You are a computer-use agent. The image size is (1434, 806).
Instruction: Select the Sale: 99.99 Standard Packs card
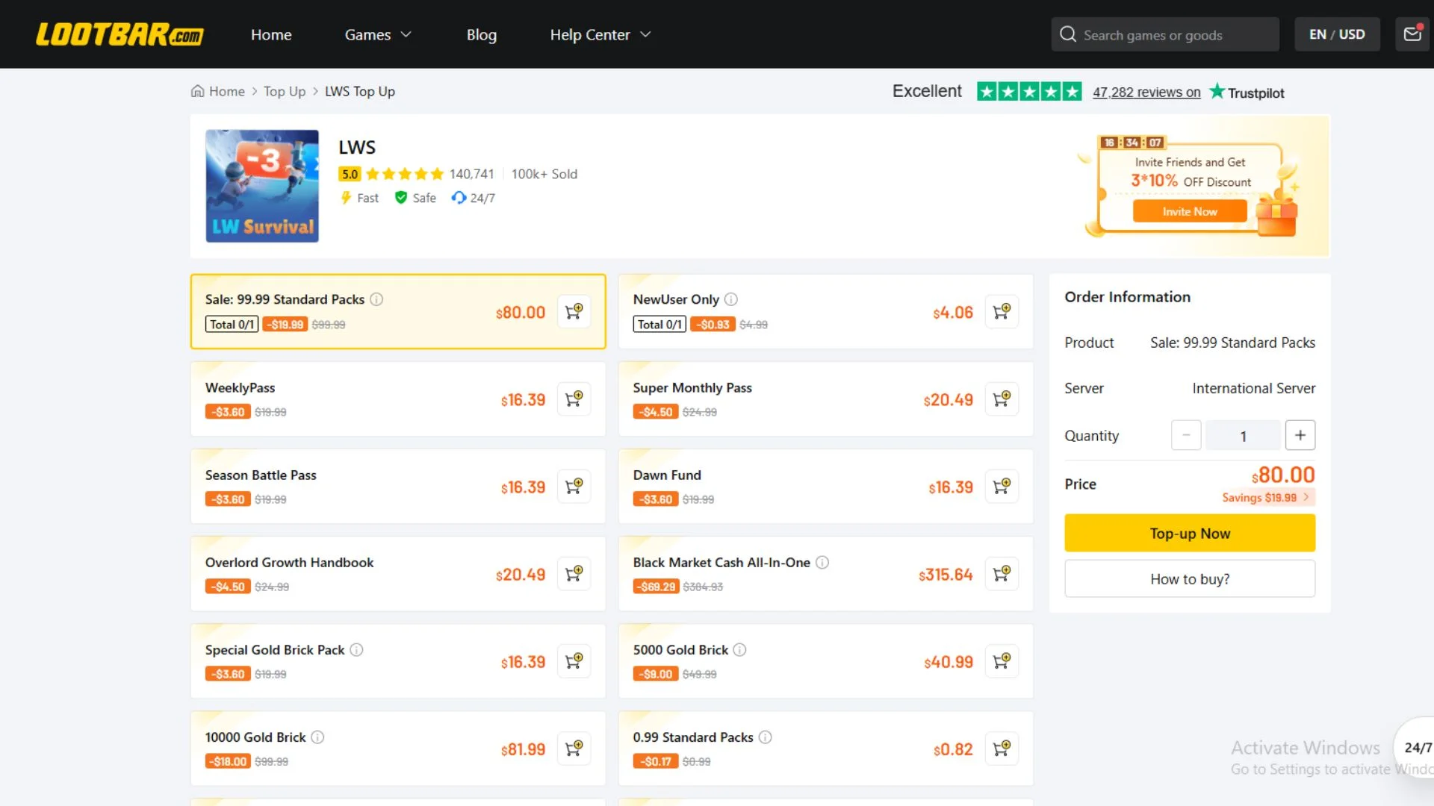pos(398,311)
